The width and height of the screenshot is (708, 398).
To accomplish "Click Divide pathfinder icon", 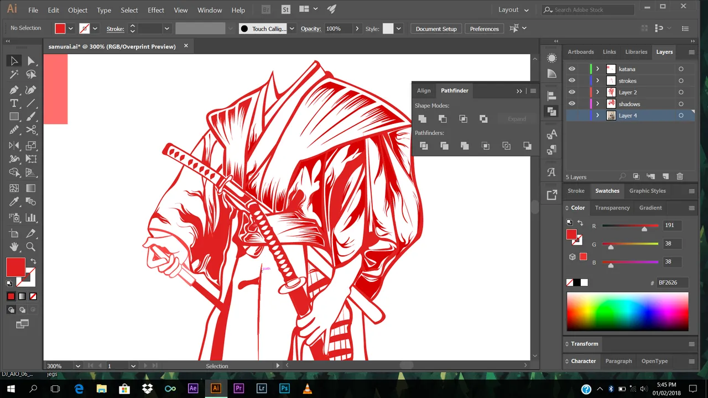I will tap(424, 146).
